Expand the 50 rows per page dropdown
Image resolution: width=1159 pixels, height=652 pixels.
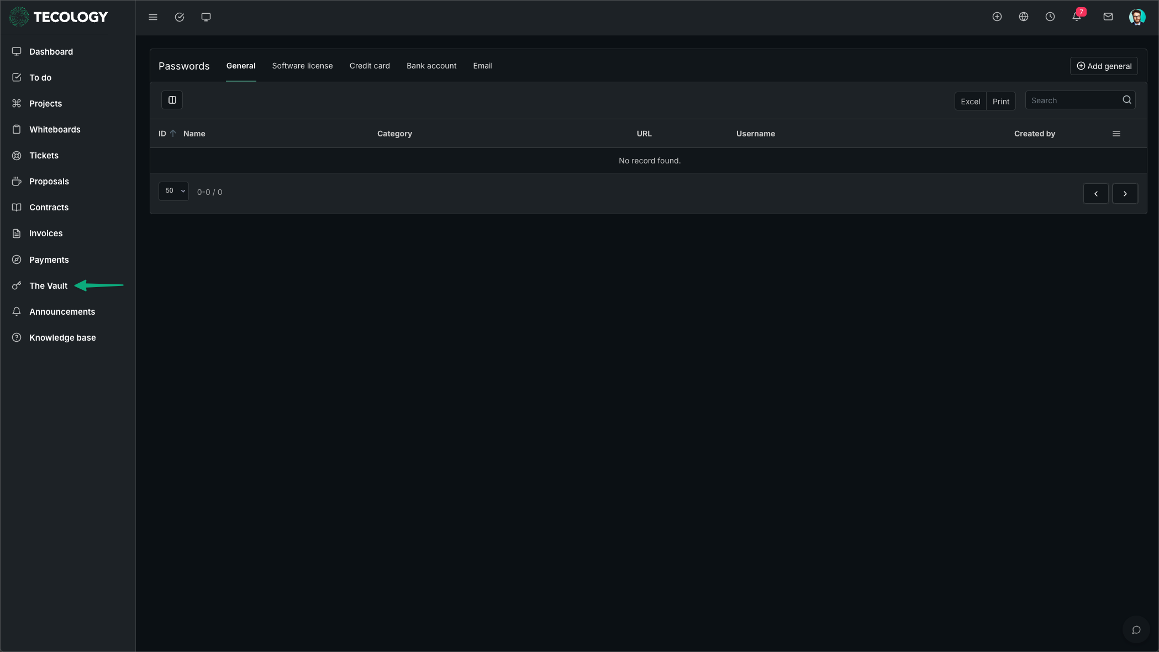coord(174,191)
